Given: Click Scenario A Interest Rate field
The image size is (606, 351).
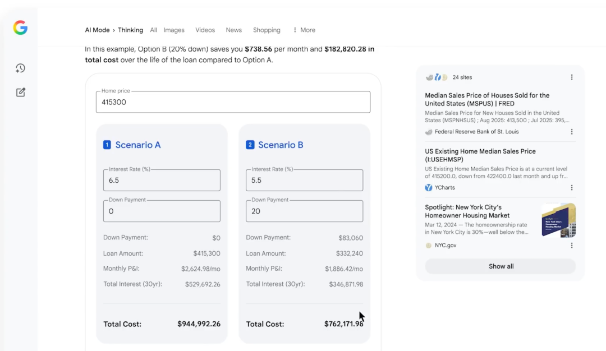Looking at the screenshot, I should (162, 181).
